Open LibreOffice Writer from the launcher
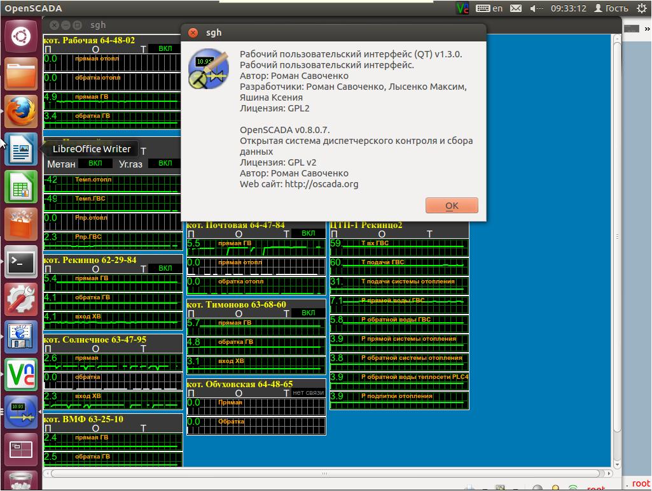Viewport: 652px width, 491px height. [x=21, y=150]
